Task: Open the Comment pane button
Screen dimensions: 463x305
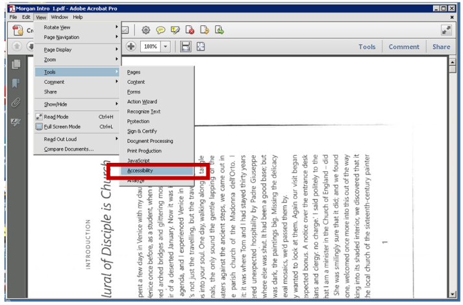Action: coord(403,47)
